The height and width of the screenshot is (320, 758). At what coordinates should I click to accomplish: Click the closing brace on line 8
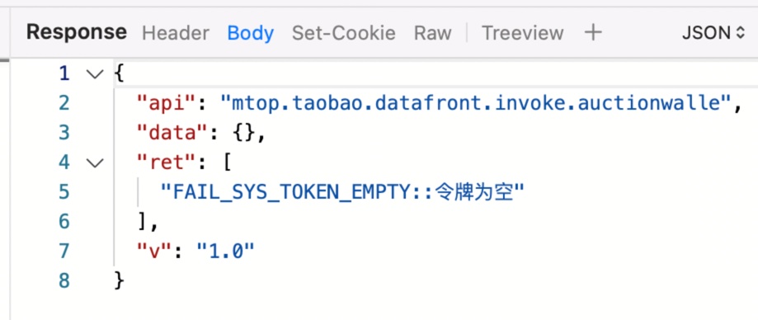pyautogui.click(x=120, y=281)
